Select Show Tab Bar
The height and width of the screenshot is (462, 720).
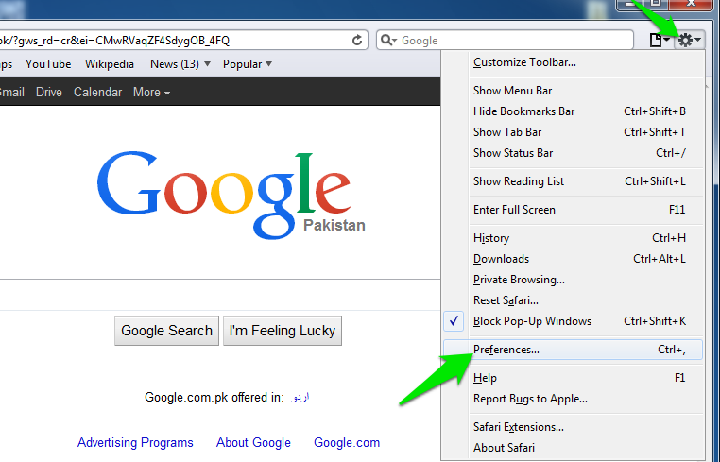(x=573, y=132)
